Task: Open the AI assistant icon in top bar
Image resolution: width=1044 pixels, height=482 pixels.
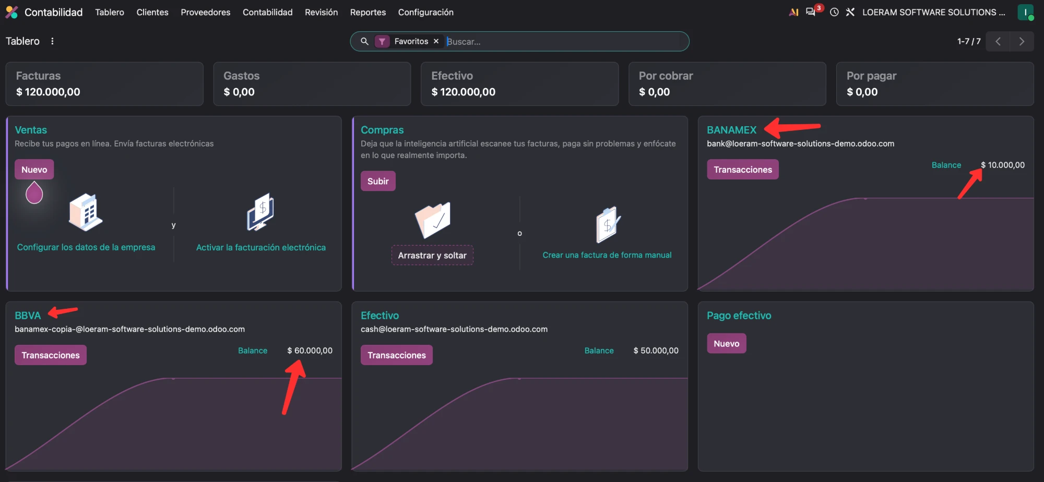Action: 793,12
